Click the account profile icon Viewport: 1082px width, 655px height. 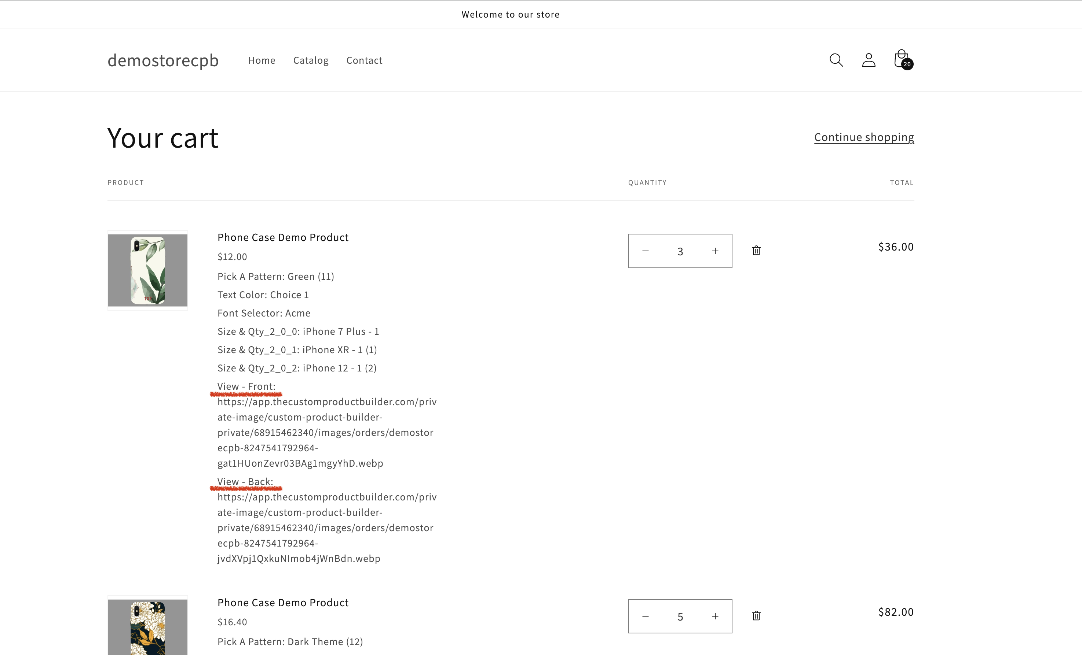[869, 60]
